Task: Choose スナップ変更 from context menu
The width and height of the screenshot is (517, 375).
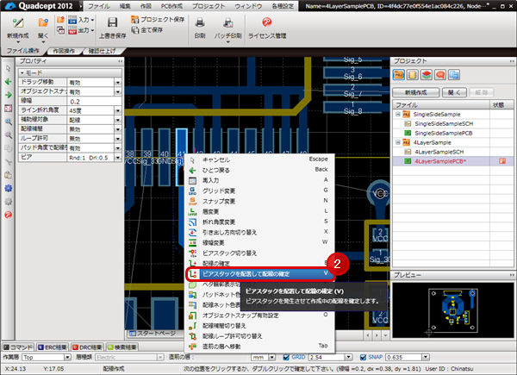Action: pyautogui.click(x=260, y=201)
